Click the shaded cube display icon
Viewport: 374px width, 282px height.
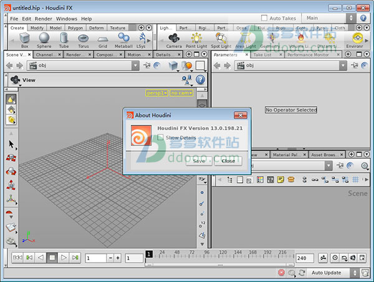coord(173,66)
